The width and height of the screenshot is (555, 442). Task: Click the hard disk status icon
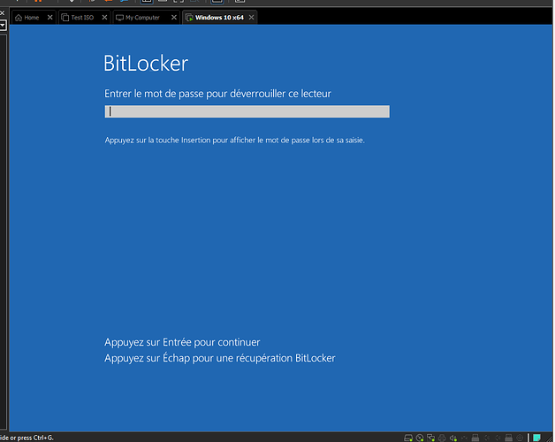407,437
